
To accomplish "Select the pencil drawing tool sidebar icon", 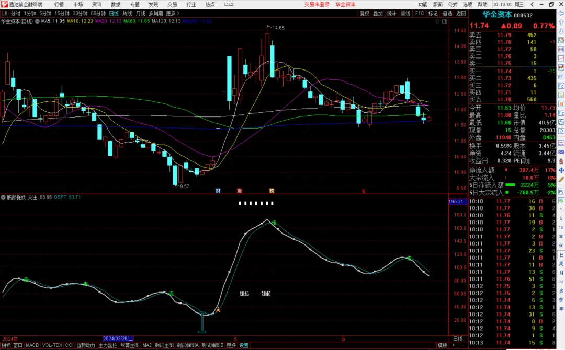I will (x=561, y=179).
